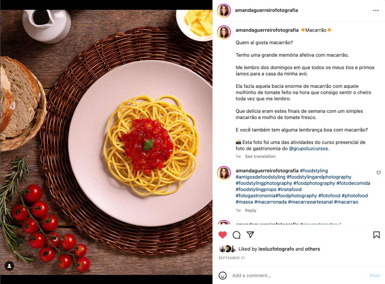
Task: Open the emoji picker smiley icon
Action: pos(222,275)
